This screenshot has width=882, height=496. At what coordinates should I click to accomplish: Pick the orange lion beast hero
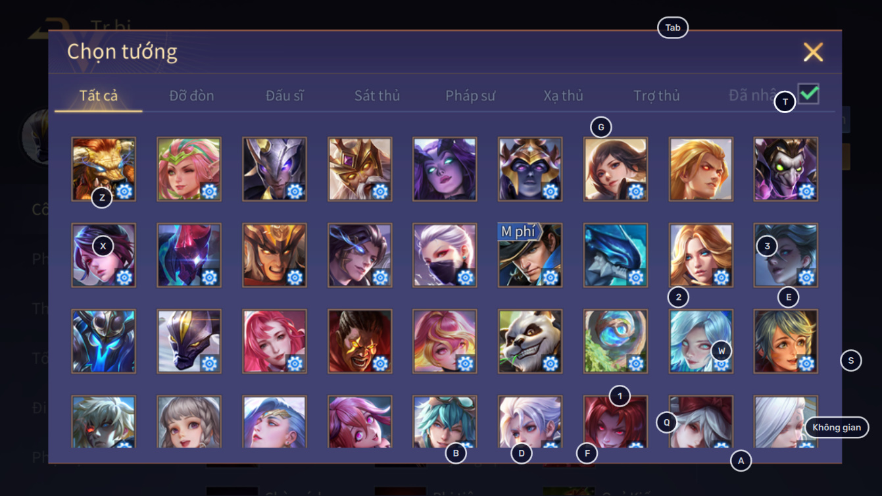[x=104, y=169]
